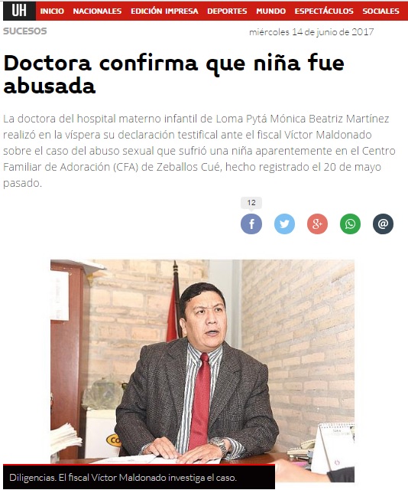
Task: Click the Sucesos category label
Action: click(x=25, y=31)
